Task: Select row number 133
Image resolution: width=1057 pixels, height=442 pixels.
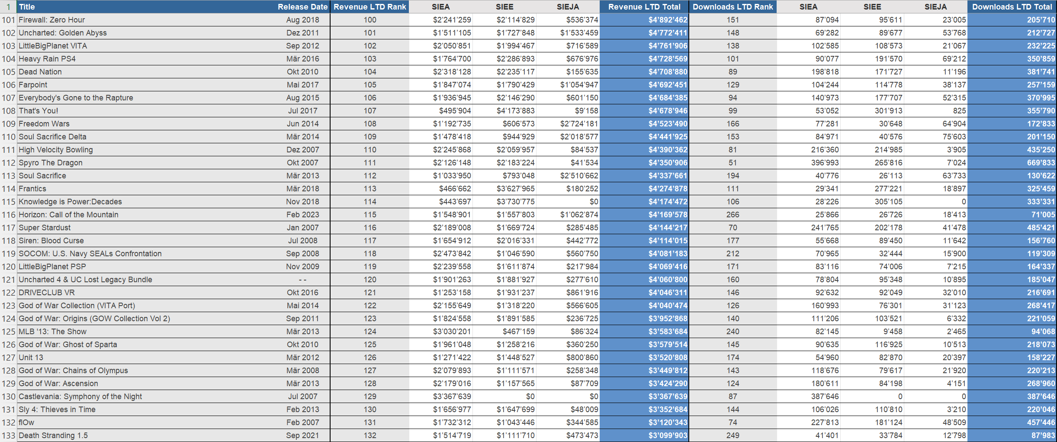Action: tap(8, 436)
